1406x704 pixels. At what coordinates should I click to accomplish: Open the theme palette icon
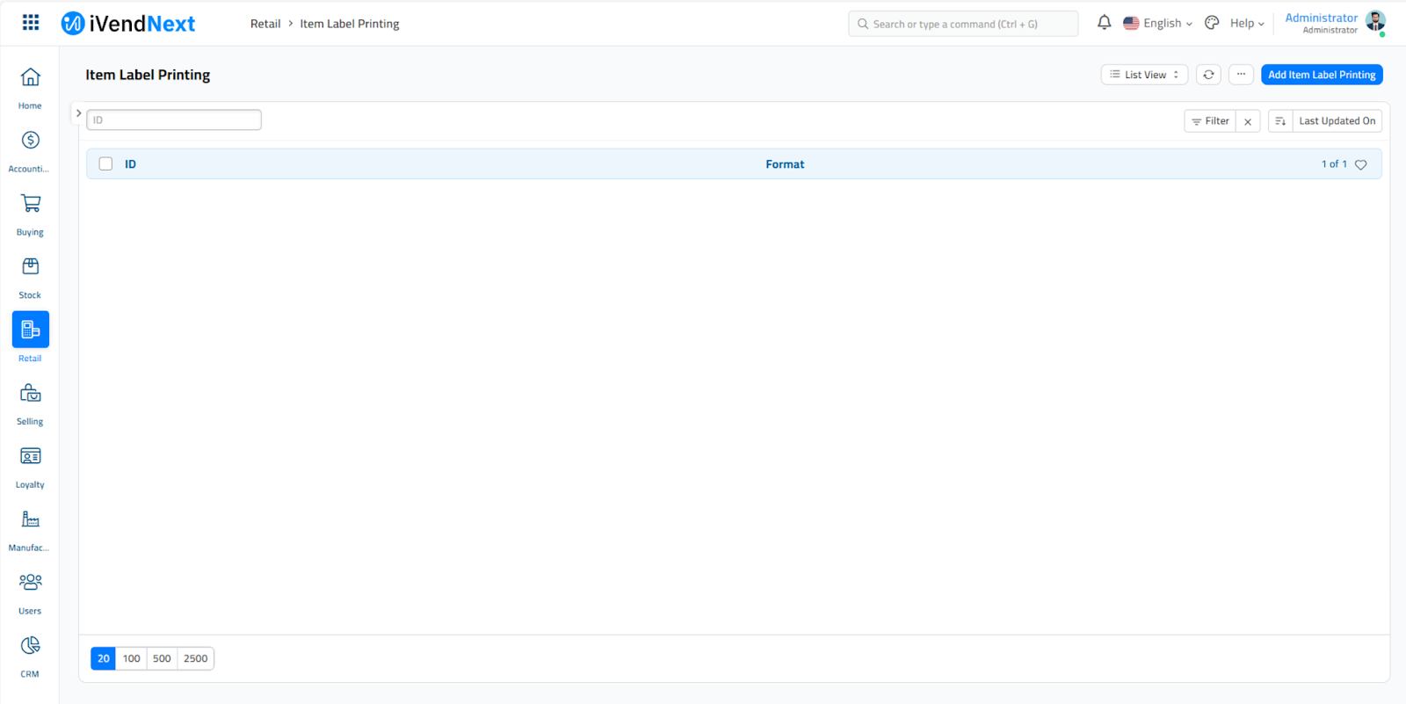click(1212, 23)
